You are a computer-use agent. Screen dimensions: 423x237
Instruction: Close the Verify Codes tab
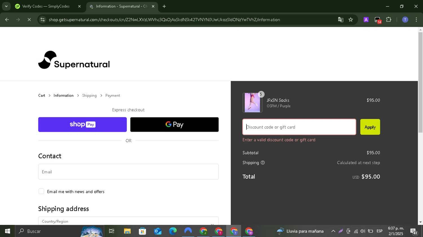click(x=79, y=6)
